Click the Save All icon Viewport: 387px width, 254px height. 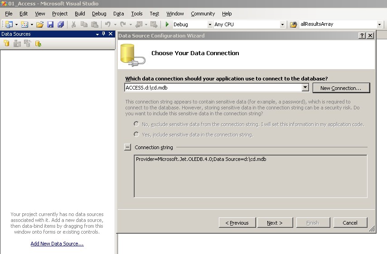(x=61, y=24)
